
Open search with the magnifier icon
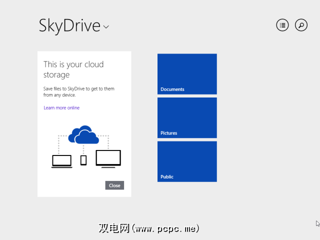pyautogui.click(x=301, y=25)
